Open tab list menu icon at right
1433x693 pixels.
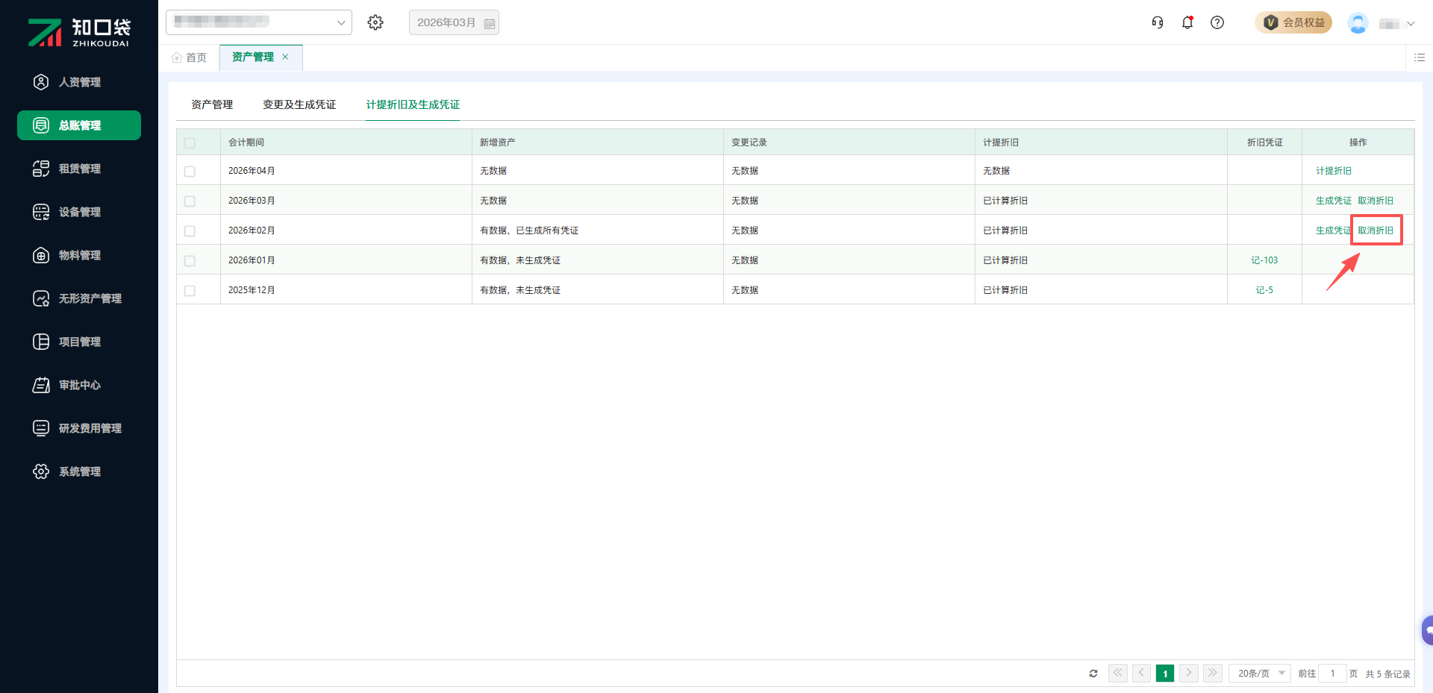point(1420,57)
